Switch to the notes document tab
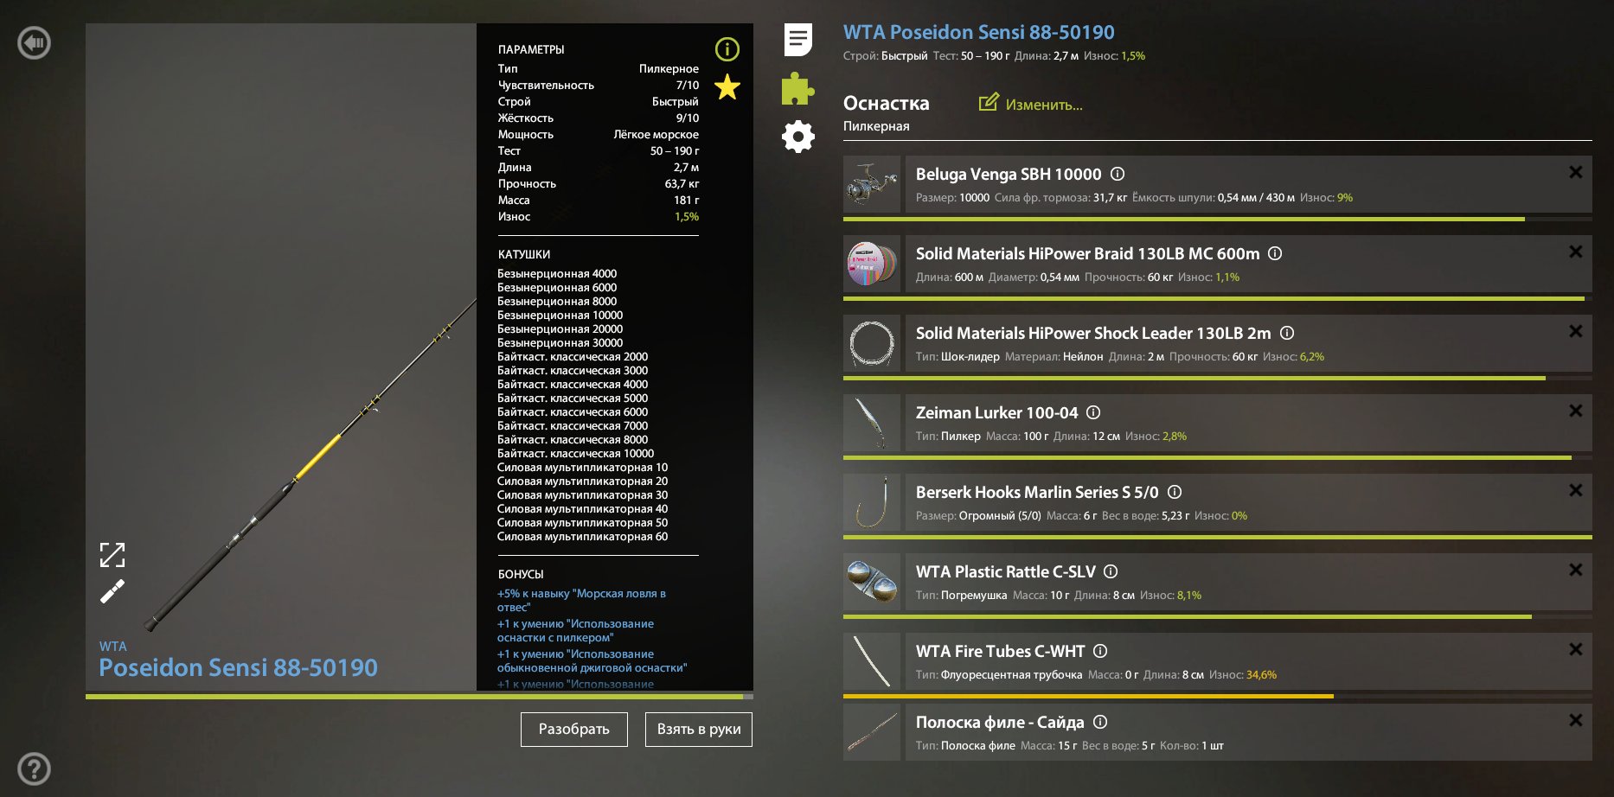The image size is (1614, 797). (797, 40)
